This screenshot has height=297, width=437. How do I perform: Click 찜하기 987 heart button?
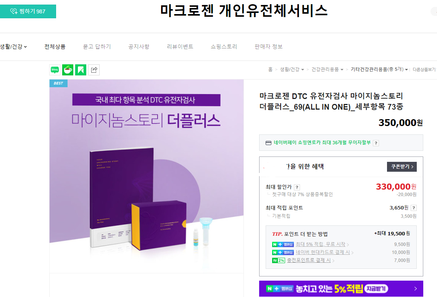28,11
